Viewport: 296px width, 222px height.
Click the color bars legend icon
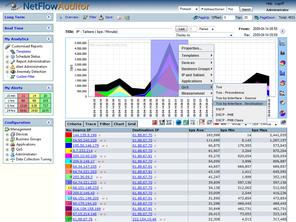click(x=162, y=122)
